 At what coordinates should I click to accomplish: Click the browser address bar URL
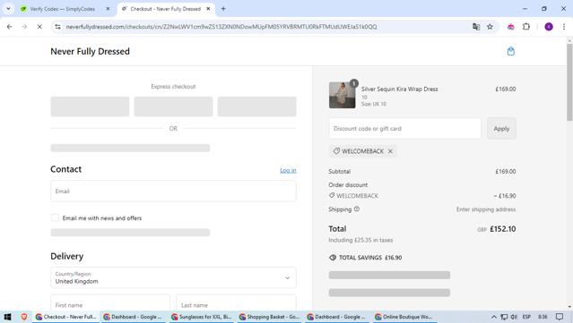pyautogui.click(x=221, y=27)
